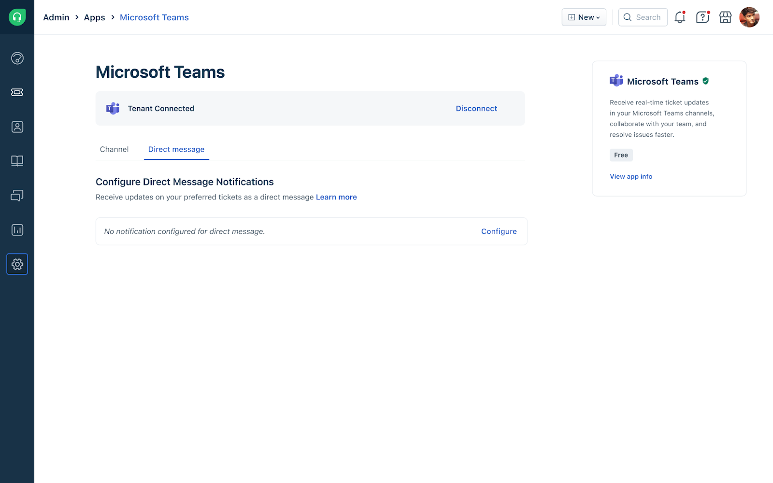Open the Freshdesk headset logo home
The image size is (773, 483).
click(17, 17)
